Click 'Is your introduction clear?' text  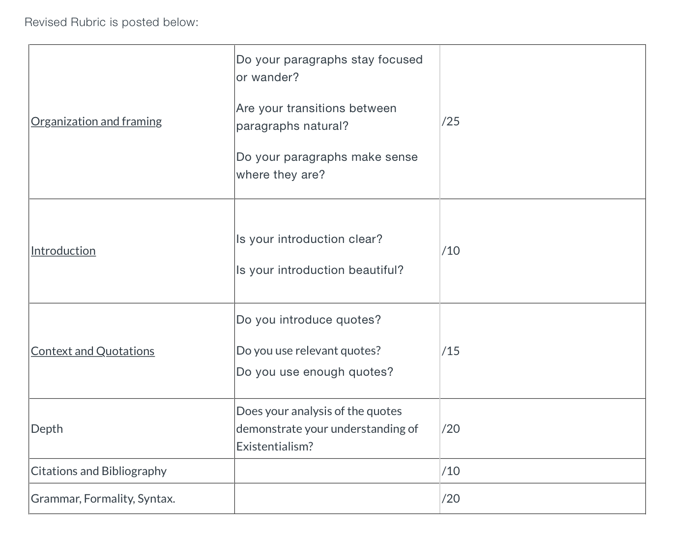[309, 239]
